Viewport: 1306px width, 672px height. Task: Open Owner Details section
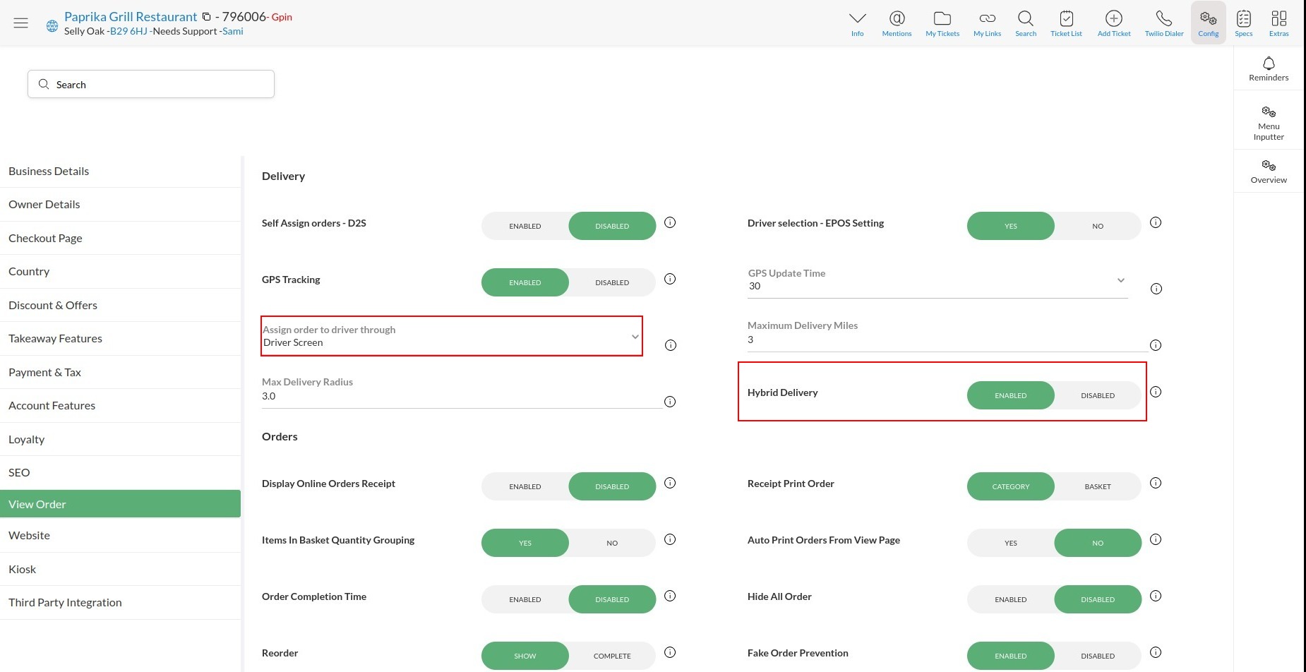(120, 205)
